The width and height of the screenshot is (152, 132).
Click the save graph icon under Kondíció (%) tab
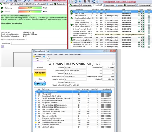click(3, 46)
